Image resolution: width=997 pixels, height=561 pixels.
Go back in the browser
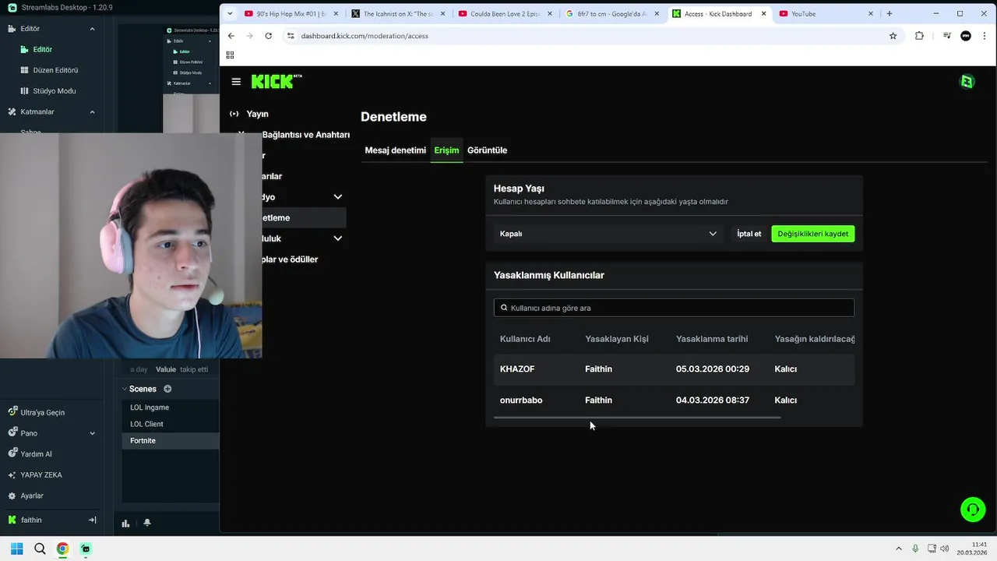click(231, 36)
